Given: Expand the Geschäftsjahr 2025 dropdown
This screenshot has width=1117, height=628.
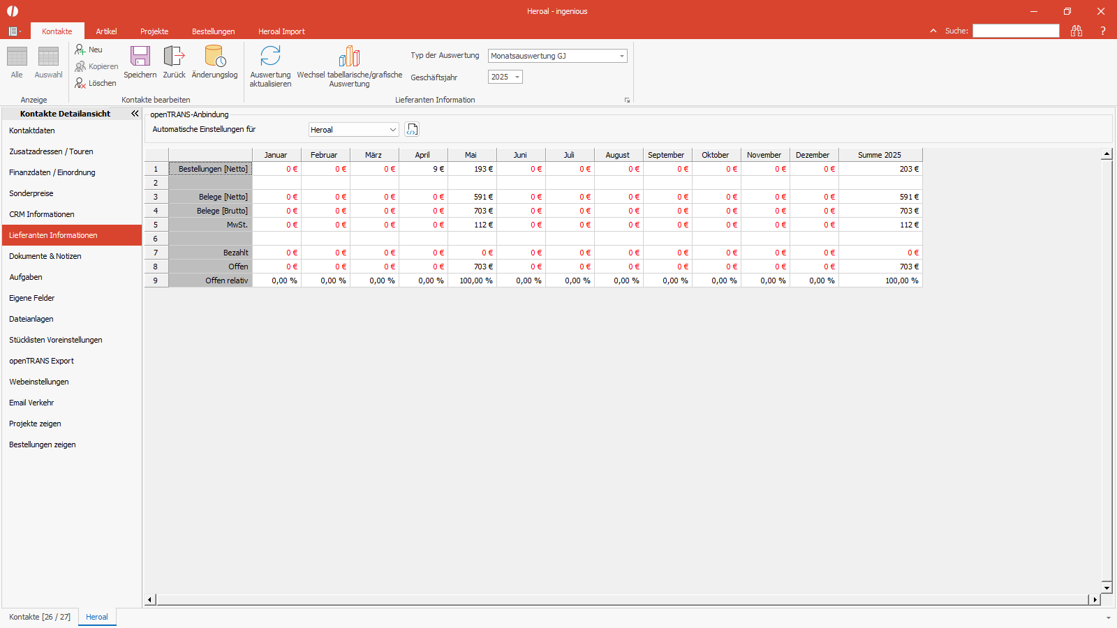Looking at the screenshot, I should tap(517, 77).
